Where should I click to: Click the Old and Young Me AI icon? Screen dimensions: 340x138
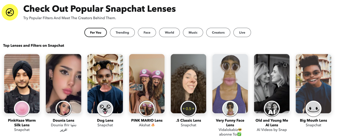(x=272, y=109)
